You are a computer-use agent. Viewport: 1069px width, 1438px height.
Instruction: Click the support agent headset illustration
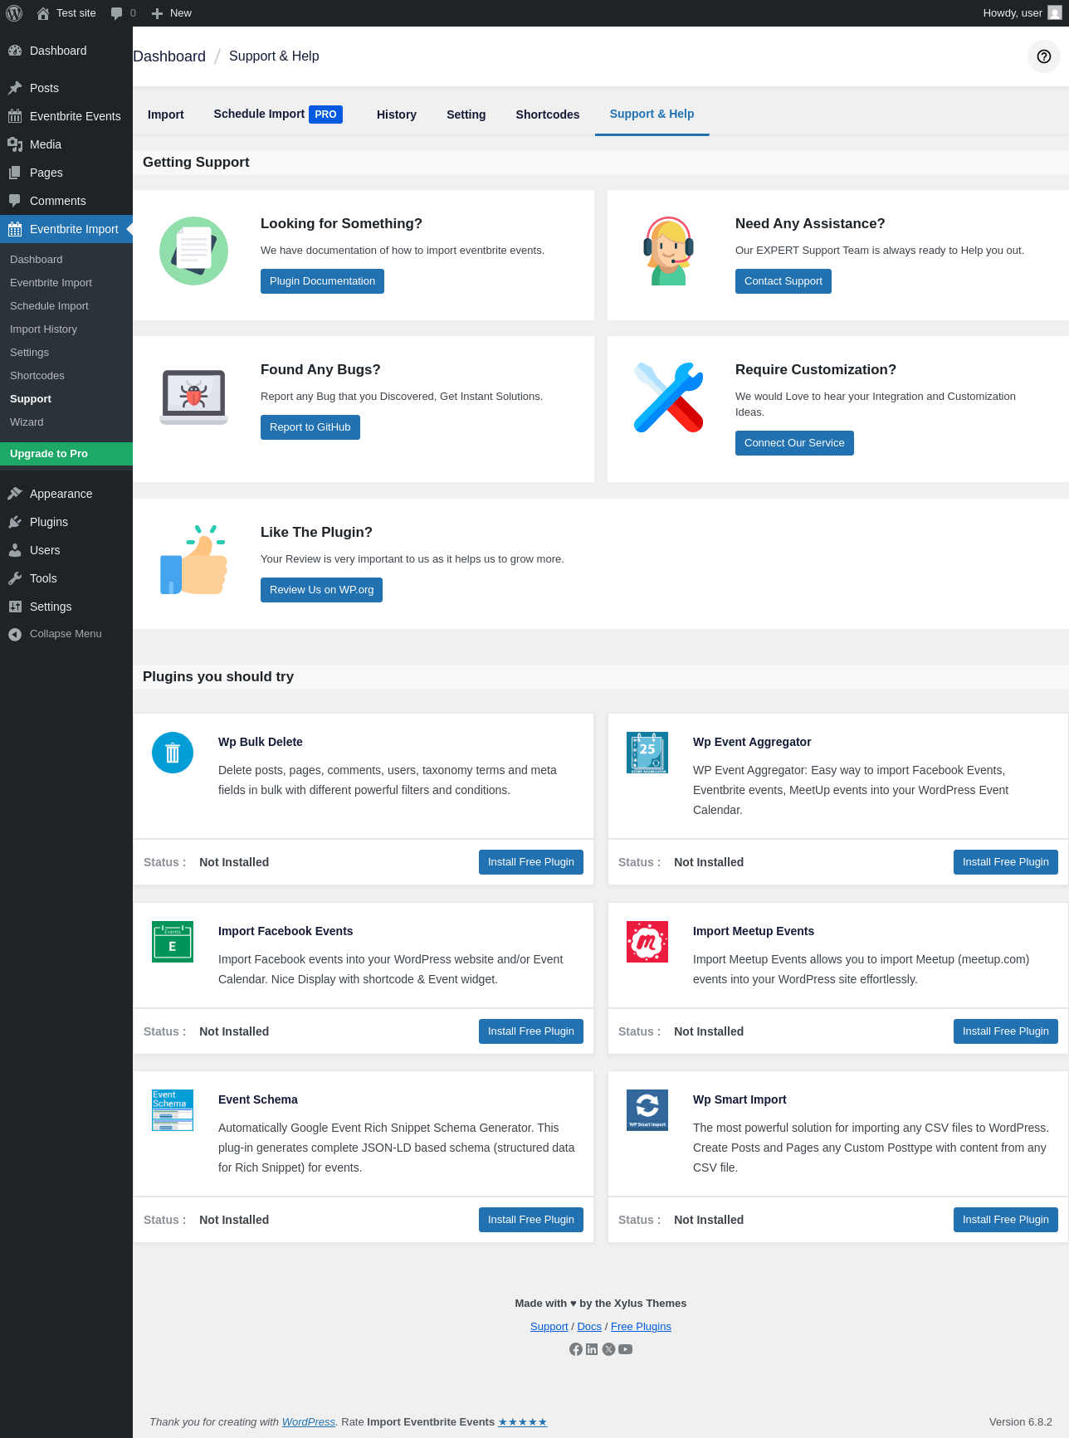point(668,251)
